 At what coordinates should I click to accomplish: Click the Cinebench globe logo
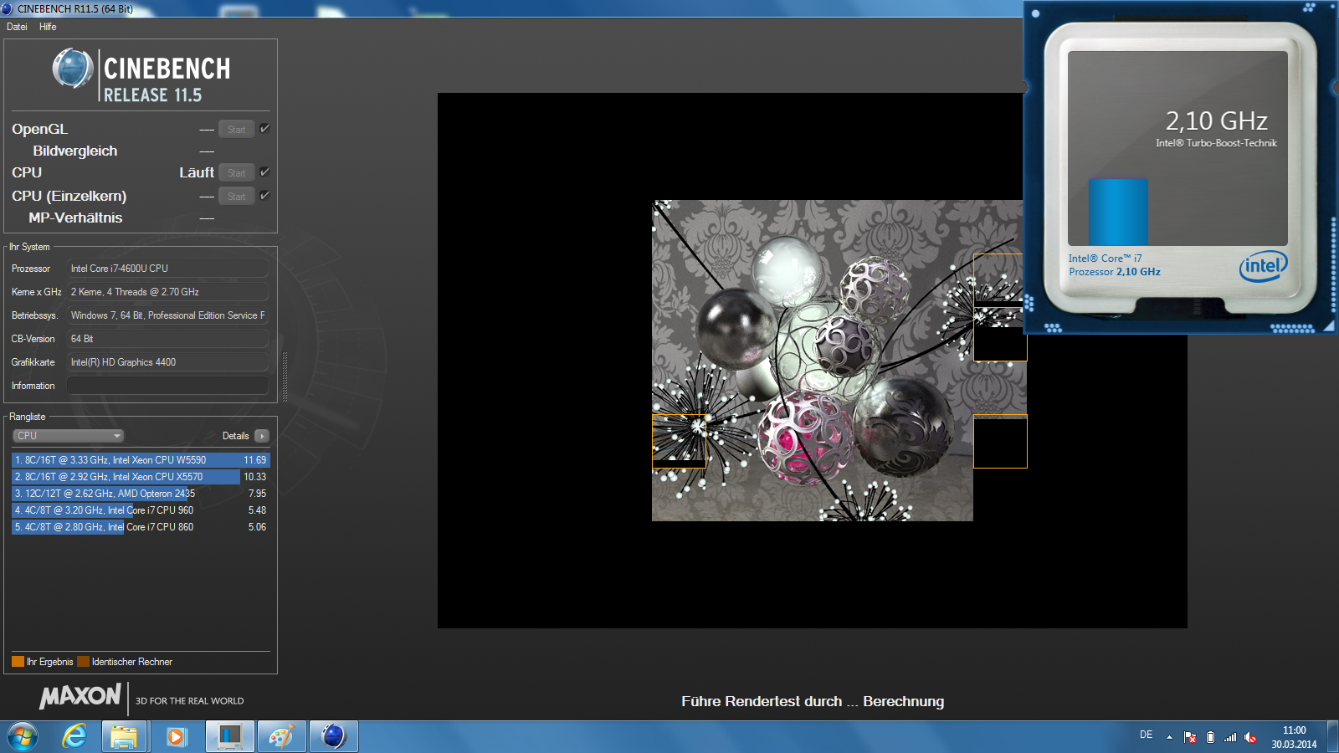click(73, 69)
